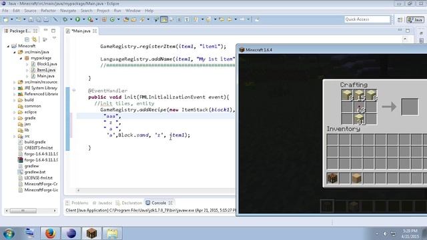Open the Window menu

point(133,11)
